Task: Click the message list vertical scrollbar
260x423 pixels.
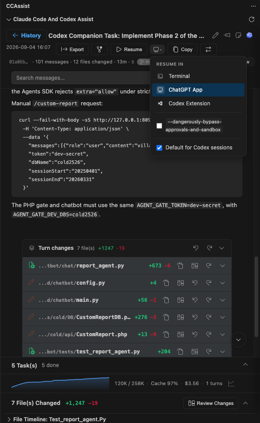Action: [x=256, y=297]
